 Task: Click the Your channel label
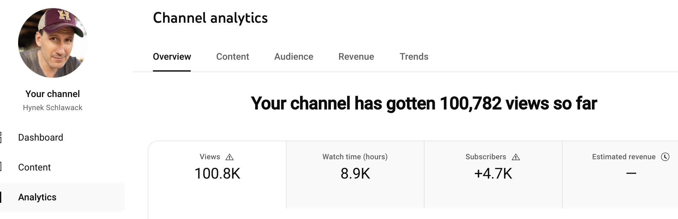(53, 94)
